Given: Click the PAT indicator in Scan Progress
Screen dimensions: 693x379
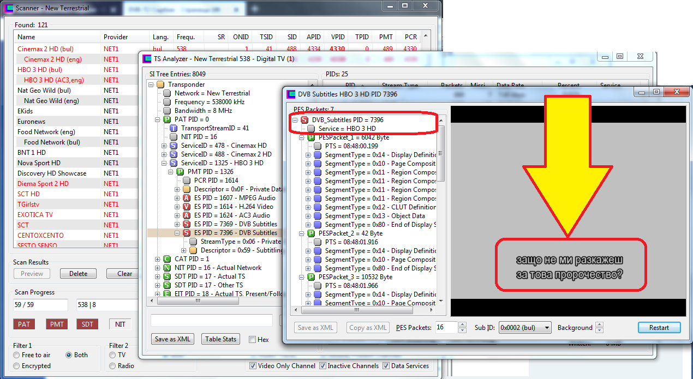Looking at the screenshot, I should (x=24, y=324).
